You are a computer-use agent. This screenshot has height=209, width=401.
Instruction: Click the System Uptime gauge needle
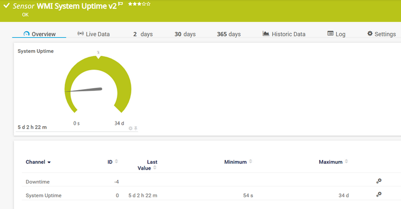tap(84, 90)
